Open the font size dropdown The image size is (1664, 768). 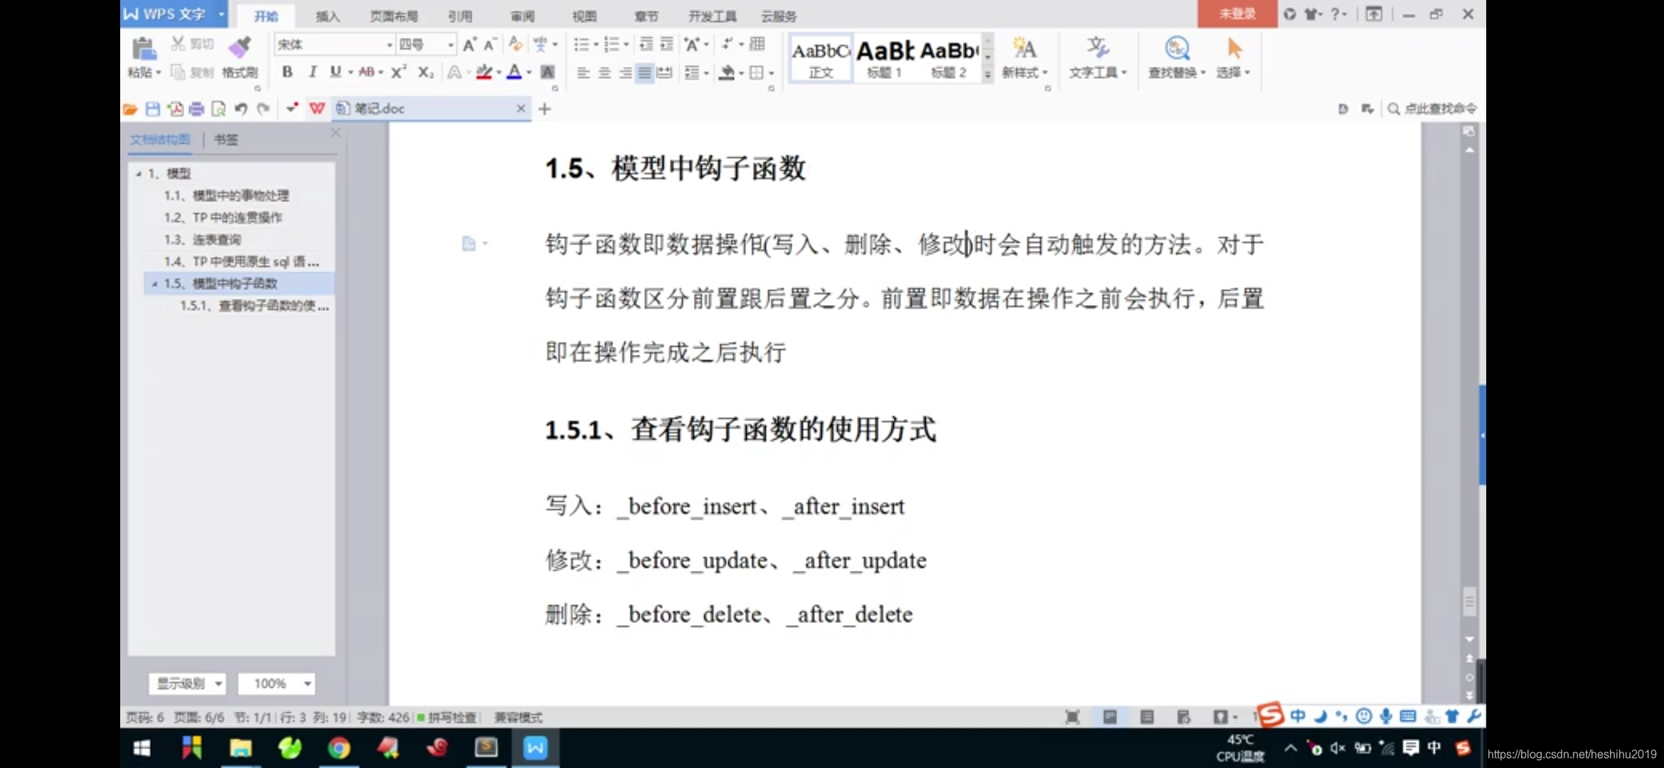(x=450, y=45)
